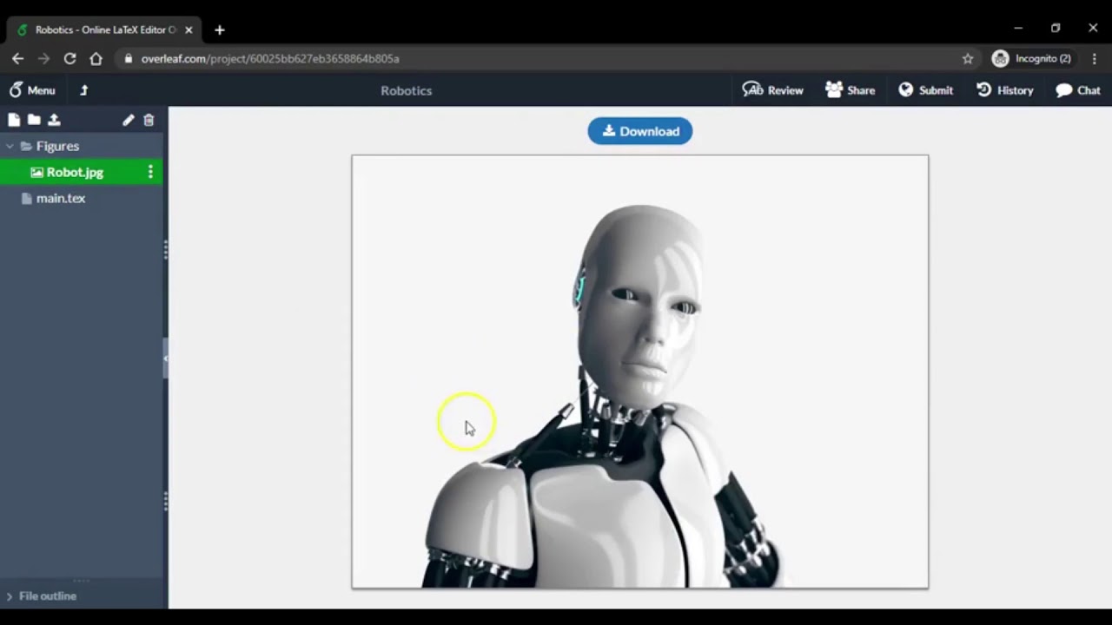Viewport: 1112px width, 625px height.
Task: Go to the browser home page
Action: pyautogui.click(x=96, y=58)
